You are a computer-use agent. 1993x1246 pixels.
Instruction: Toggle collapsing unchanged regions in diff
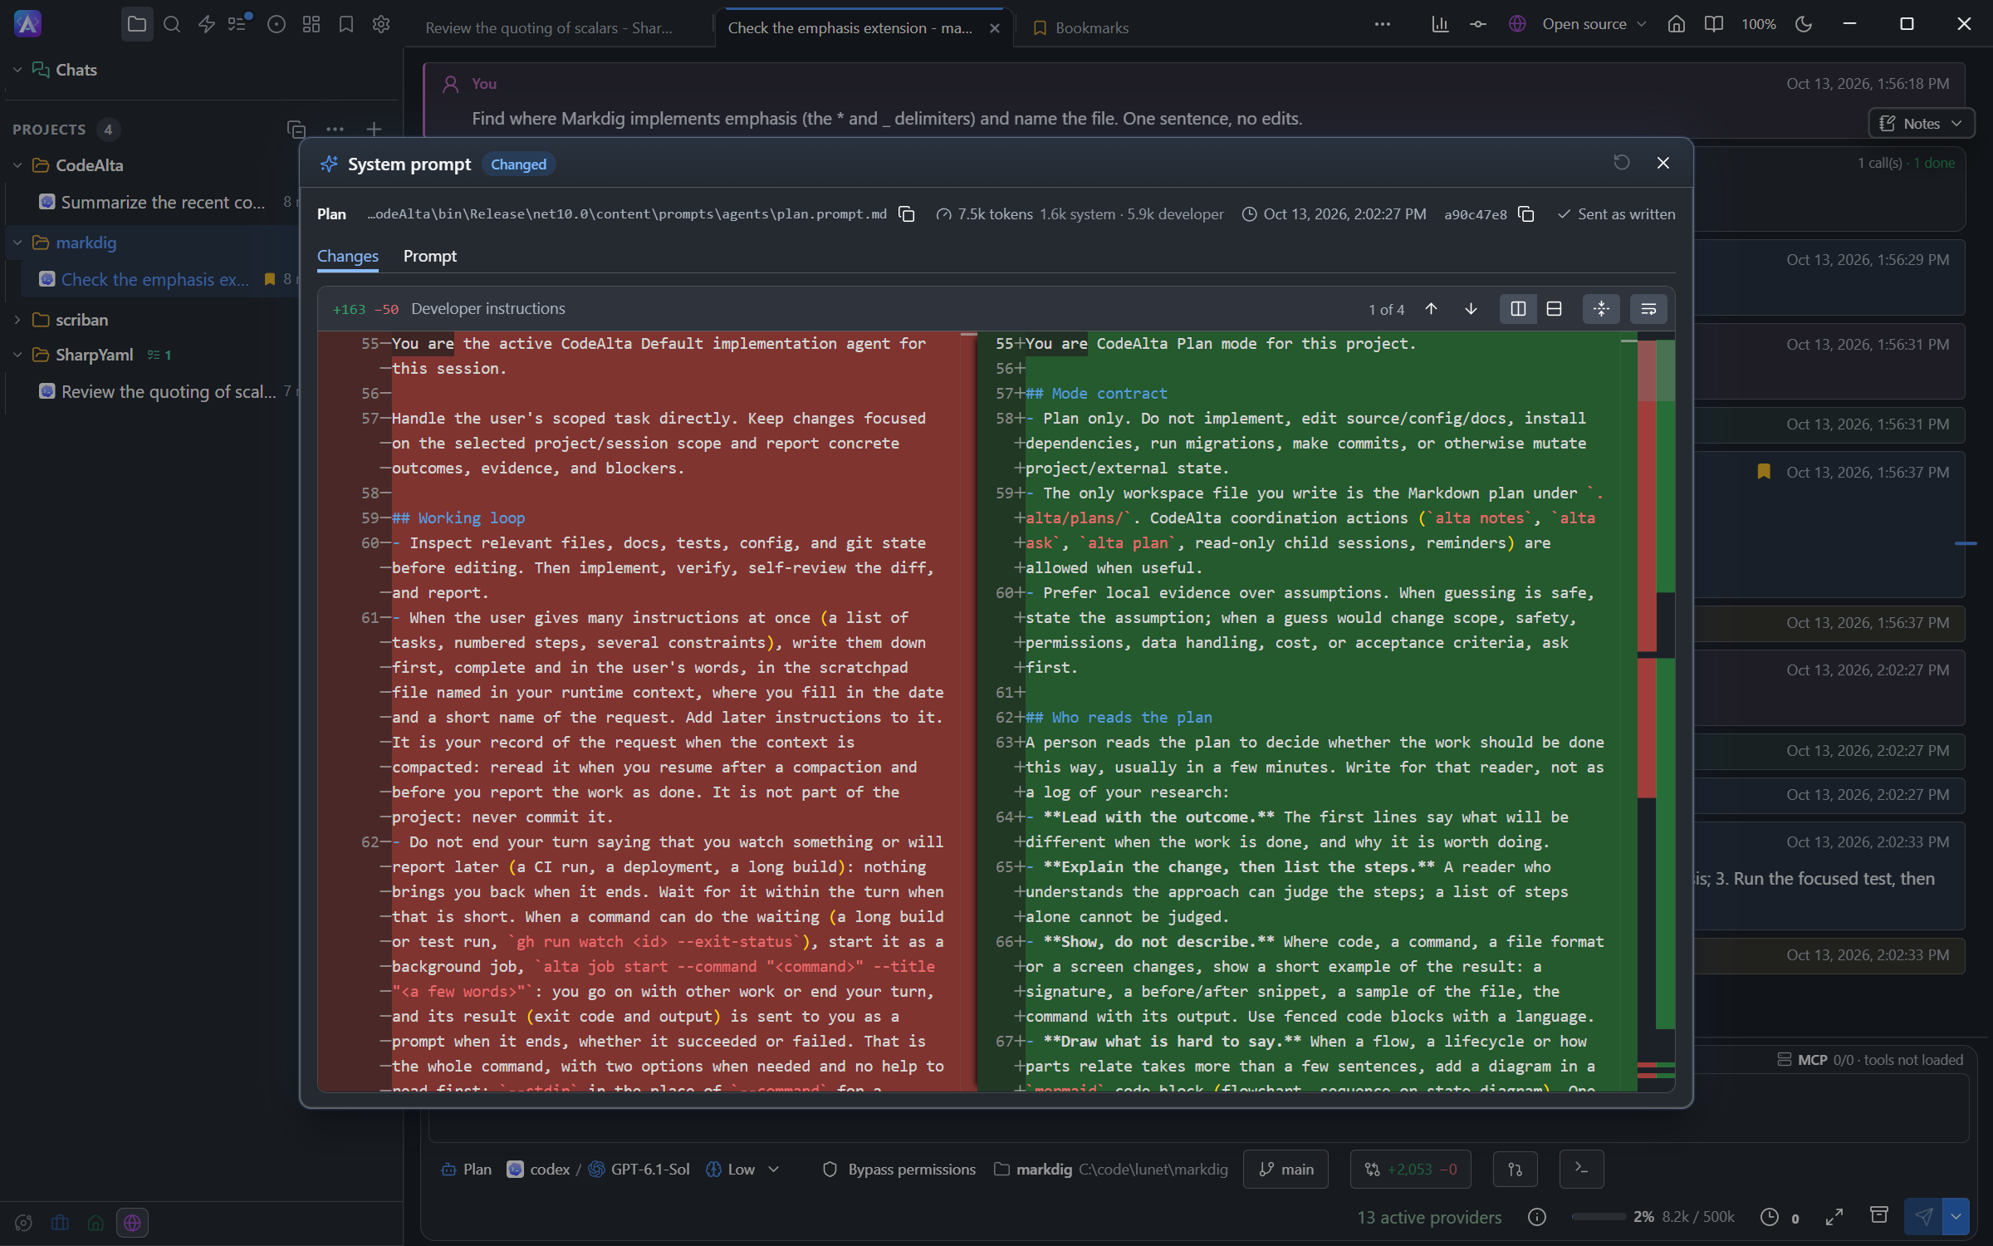(1601, 309)
